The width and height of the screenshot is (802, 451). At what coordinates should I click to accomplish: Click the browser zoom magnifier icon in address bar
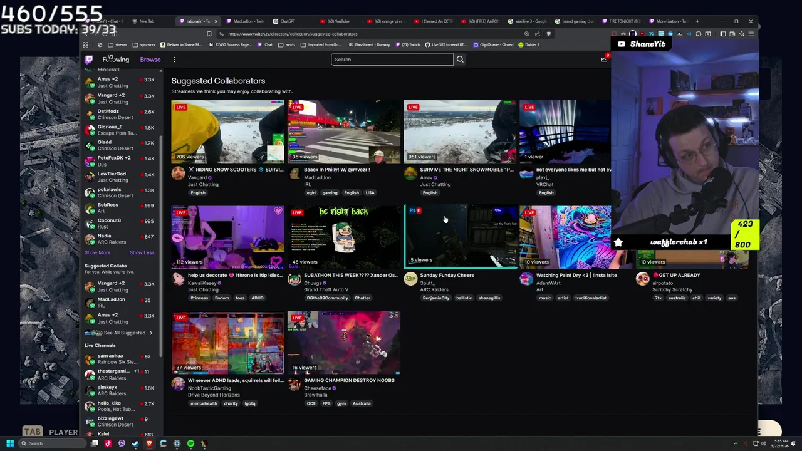coord(527,34)
